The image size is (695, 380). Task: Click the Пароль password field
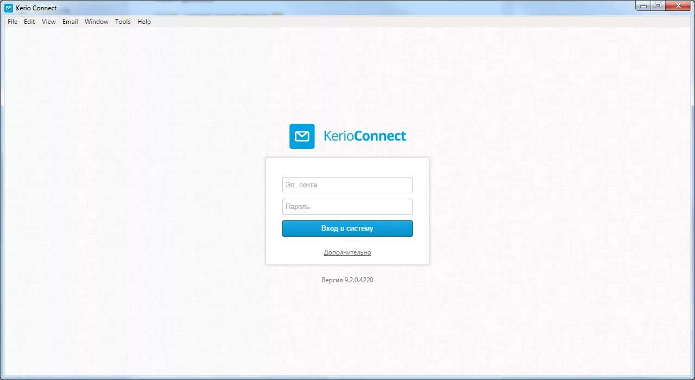coord(347,207)
